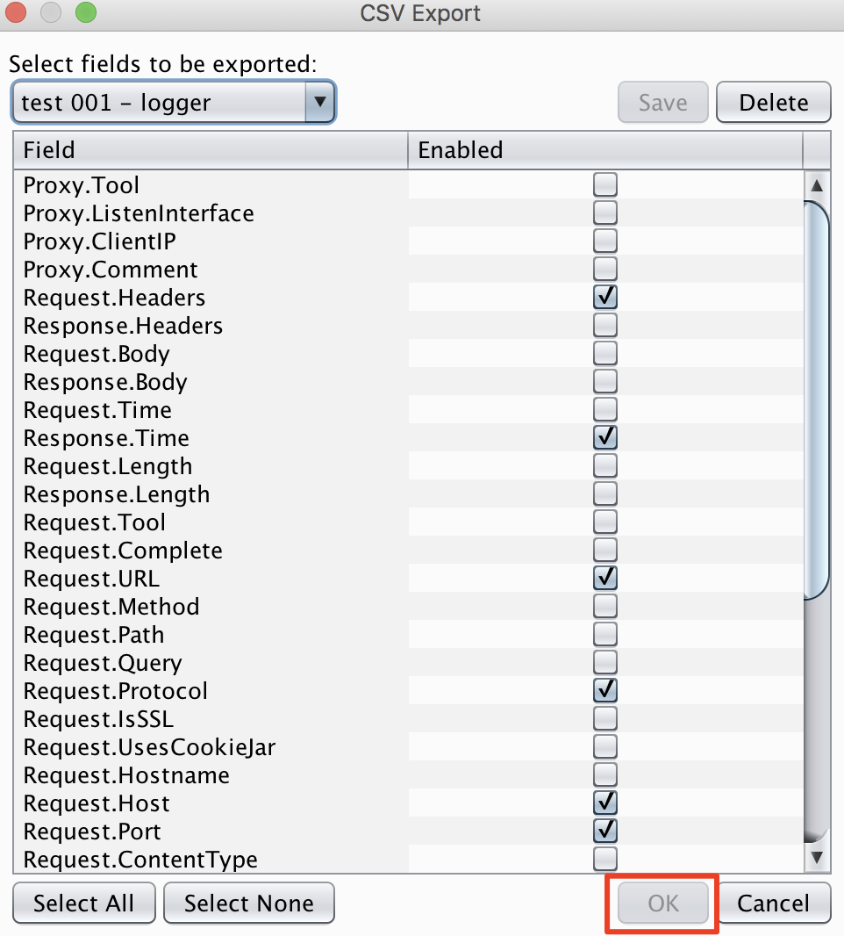Enable the Request.Method checkbox
Image resolution: width=844 pixels, height=936 pixels.
[x=604, y=606]
